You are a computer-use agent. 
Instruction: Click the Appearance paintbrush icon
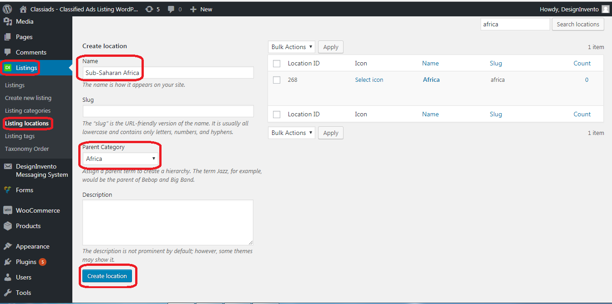tap(8, 246)
